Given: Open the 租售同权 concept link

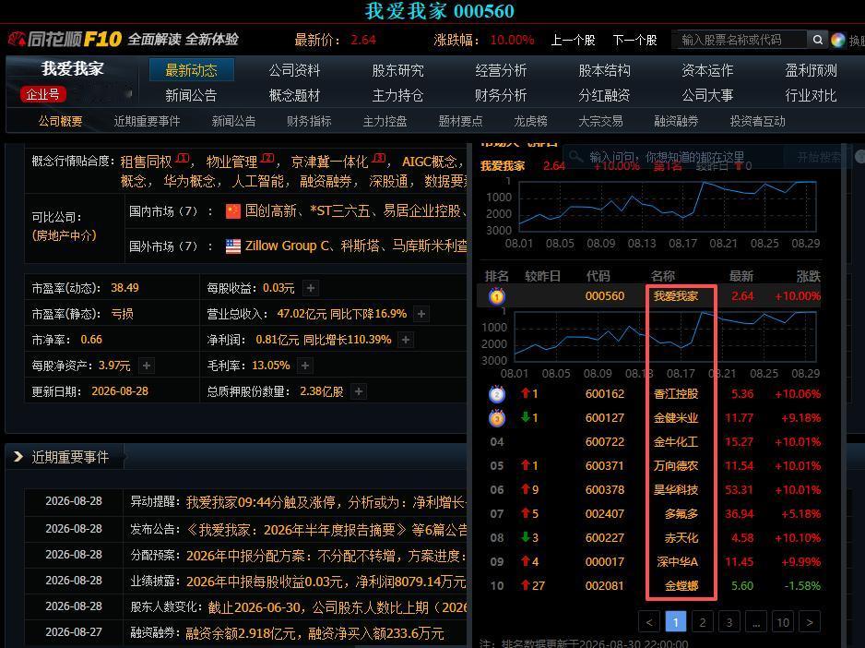Looking at the screenshot, I should point(147,162).
